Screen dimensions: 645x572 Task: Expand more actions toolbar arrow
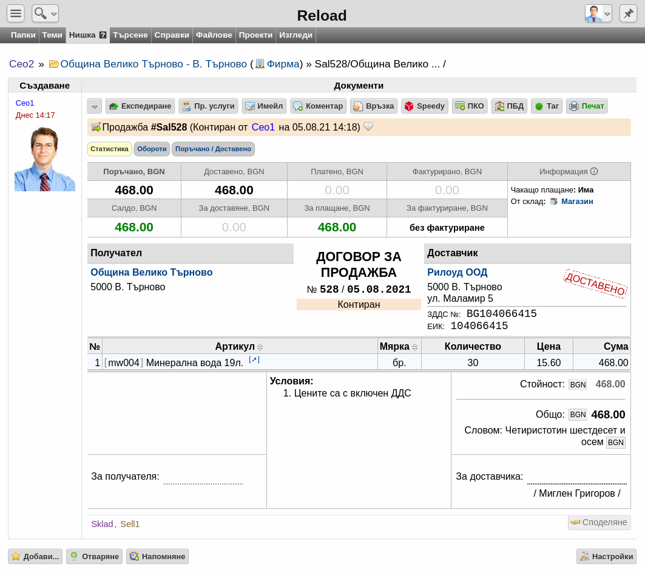click(95, 106)
